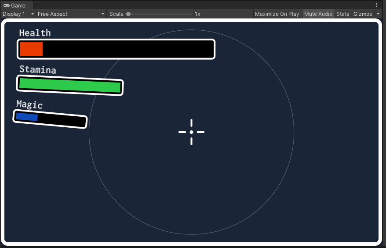The image size is (386, 248).
Task: Open the Display 1 dropdown
Action: [x=18, y=14]
